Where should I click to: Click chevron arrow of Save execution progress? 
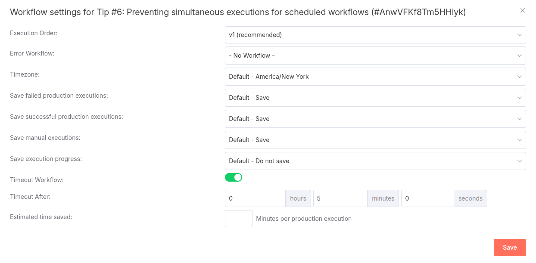520,161
